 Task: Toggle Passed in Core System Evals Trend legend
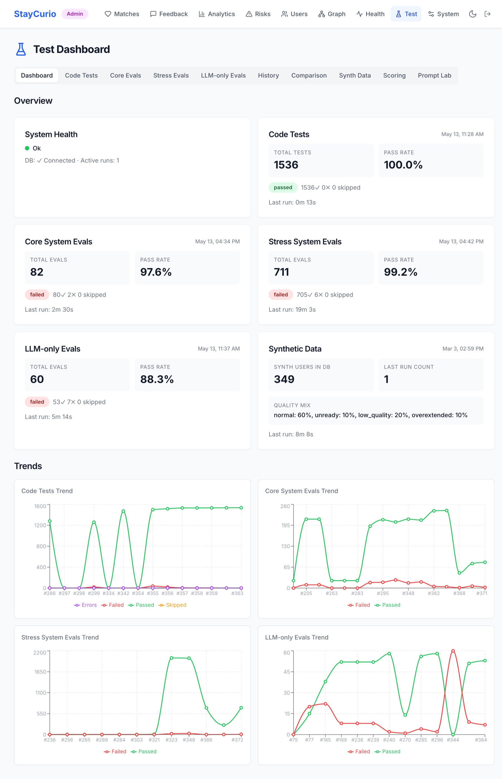(x=387, y=605)
